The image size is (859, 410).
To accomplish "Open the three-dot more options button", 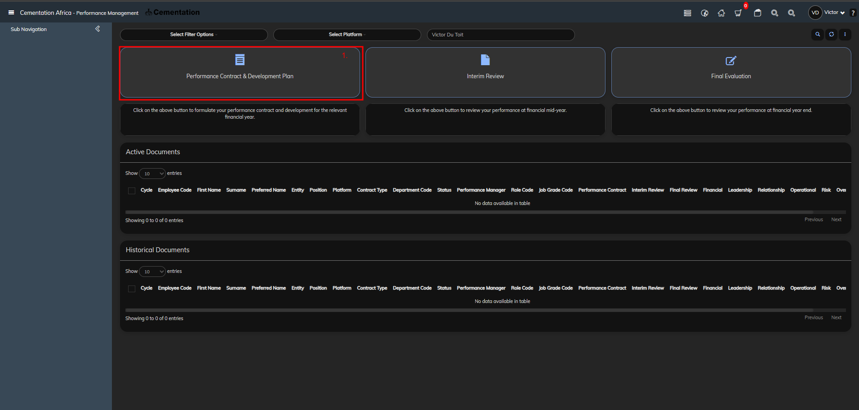I will 845,35.
